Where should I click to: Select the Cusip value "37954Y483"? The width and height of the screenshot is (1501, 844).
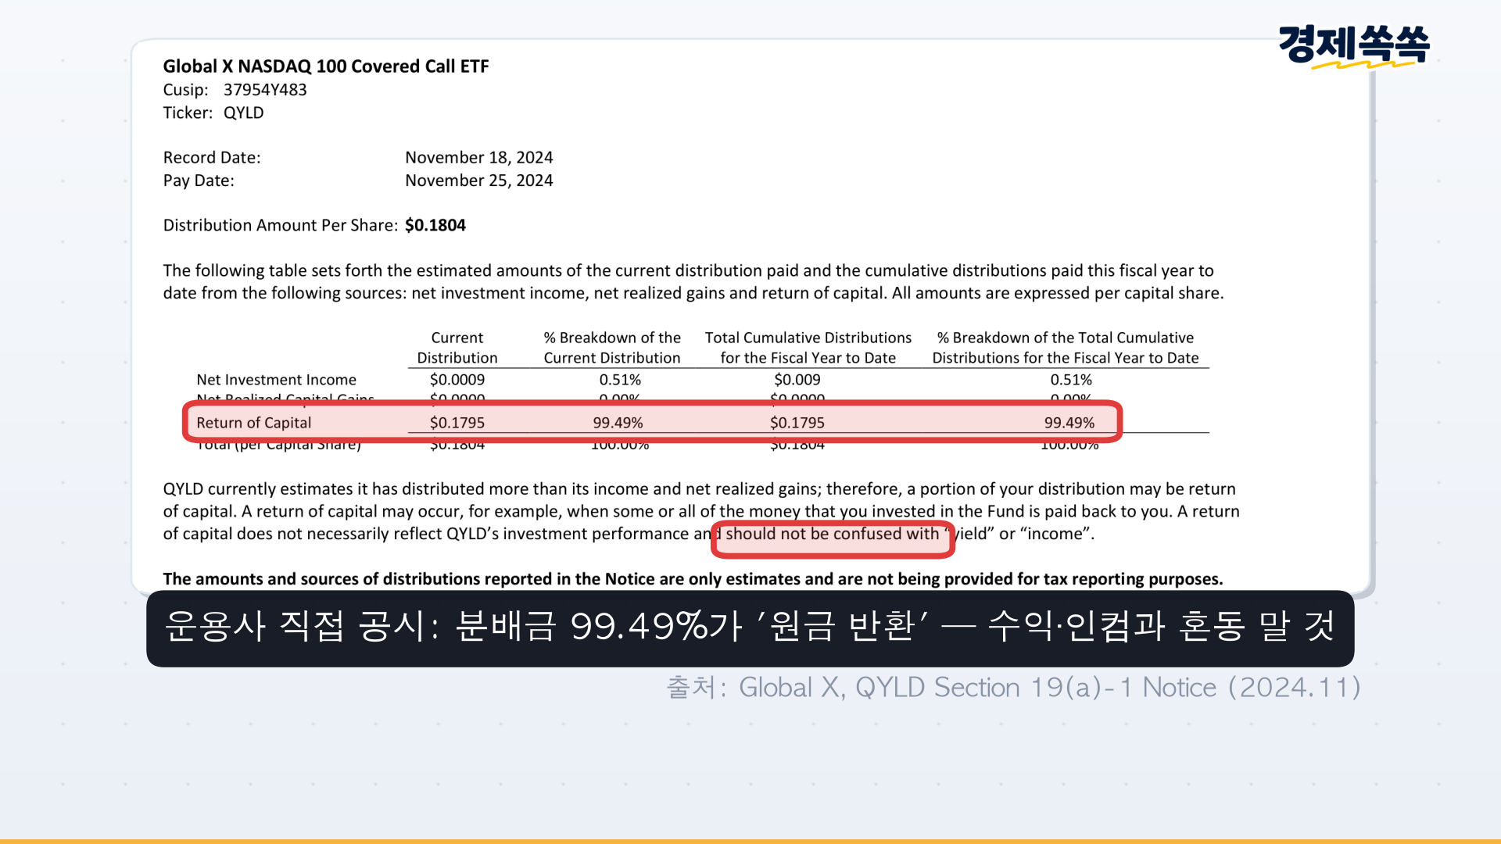click(265, 90)
